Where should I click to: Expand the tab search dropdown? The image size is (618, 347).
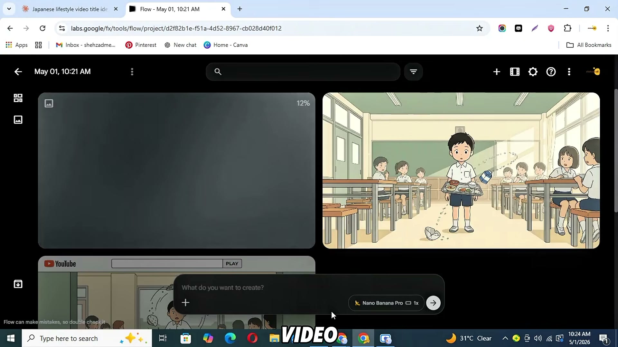9,9
